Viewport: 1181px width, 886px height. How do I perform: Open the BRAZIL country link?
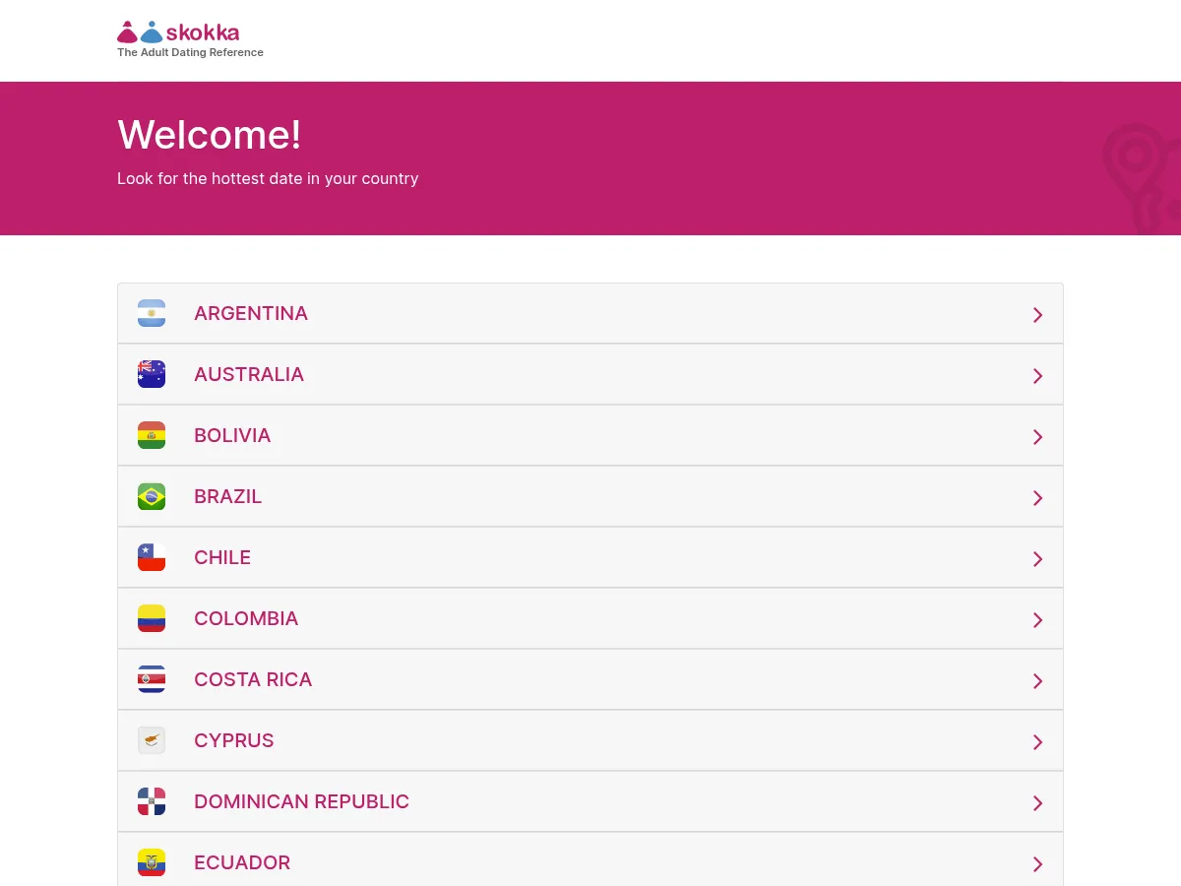click(590, 496)
